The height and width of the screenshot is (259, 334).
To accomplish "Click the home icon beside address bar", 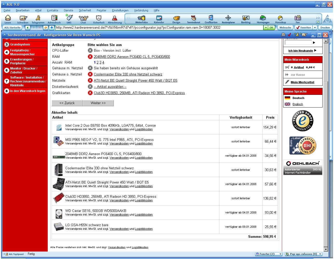I will (52, 27).
